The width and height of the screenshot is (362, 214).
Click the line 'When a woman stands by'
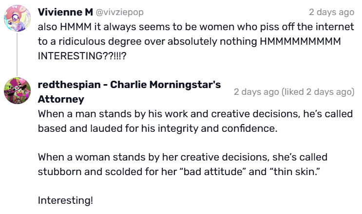tap(183, 157)
